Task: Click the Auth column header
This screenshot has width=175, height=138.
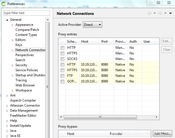Action: tap(135, 42)
